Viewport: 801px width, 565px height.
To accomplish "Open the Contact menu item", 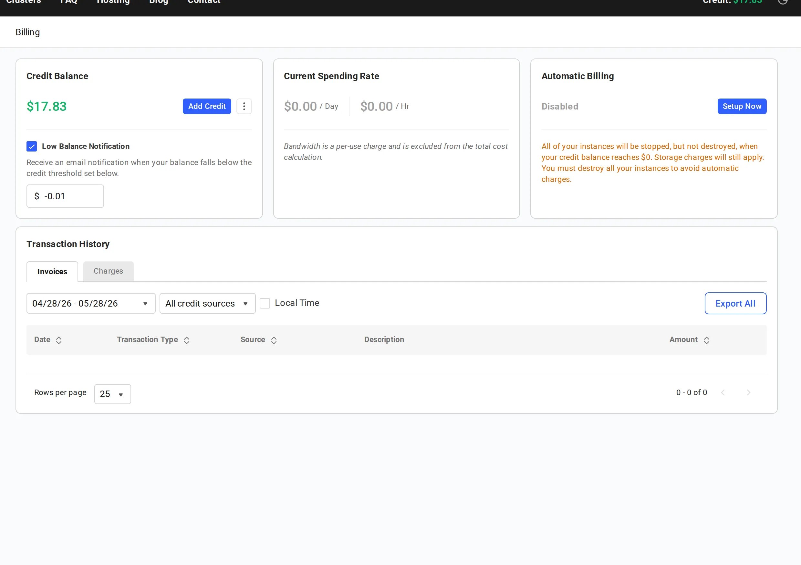I will [x=204, y=2].
